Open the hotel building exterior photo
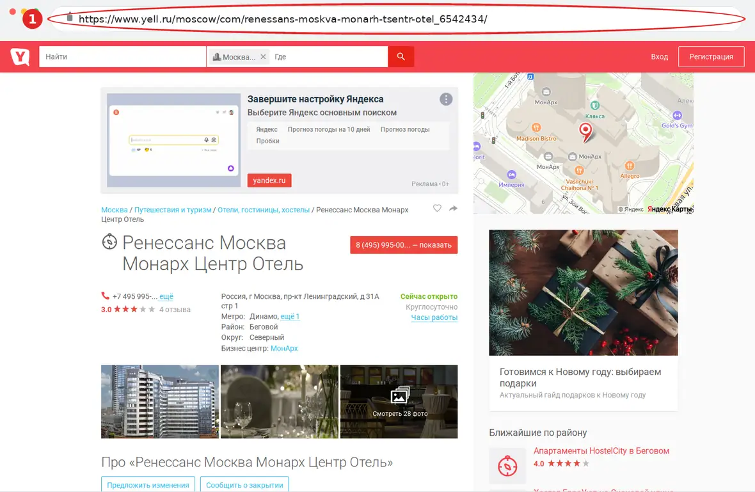 [x=160, y=402]
